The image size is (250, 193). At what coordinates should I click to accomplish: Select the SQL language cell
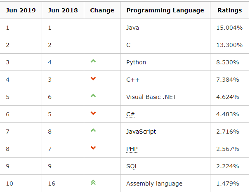pos(165,166)
